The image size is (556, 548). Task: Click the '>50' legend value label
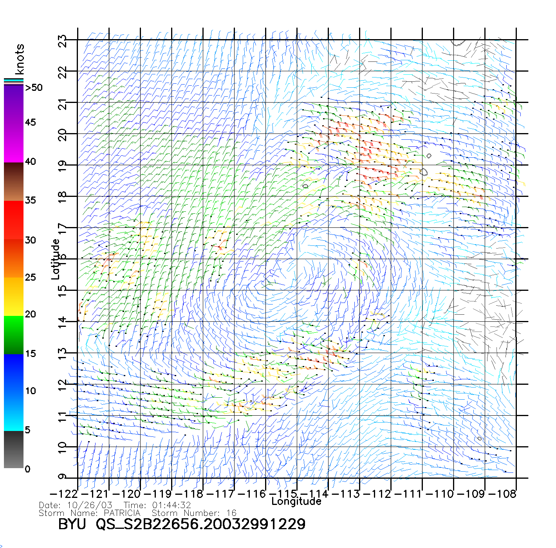34,88
